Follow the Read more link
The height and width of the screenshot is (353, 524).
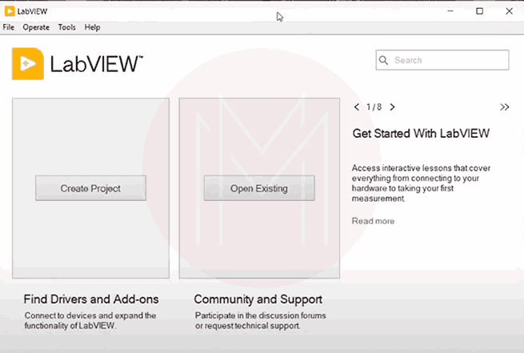point(373,221)
